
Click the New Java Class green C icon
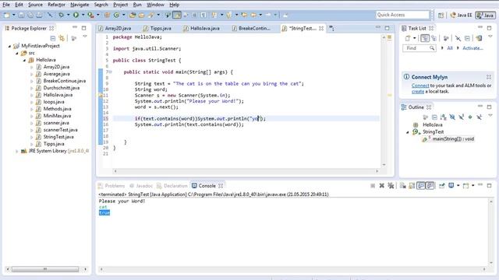pos(116,15)
